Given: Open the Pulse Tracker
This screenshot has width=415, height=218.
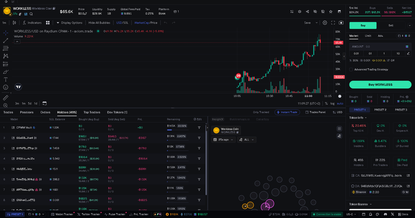Looking at the screenshot, I should point(115,215).
